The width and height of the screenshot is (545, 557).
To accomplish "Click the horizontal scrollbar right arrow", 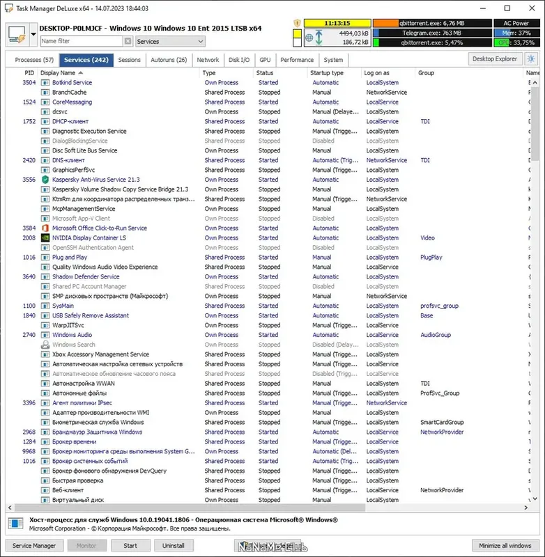I will pos(526,508).
